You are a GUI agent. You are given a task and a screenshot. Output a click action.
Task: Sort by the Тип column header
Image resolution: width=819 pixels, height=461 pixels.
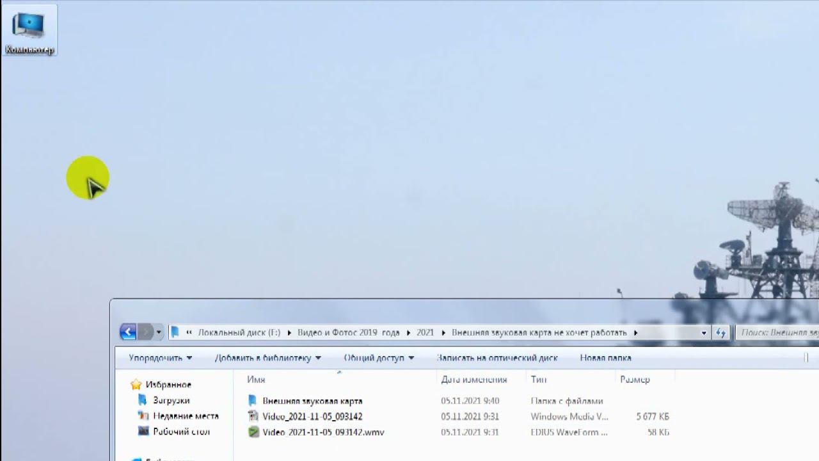coord(538,380)
